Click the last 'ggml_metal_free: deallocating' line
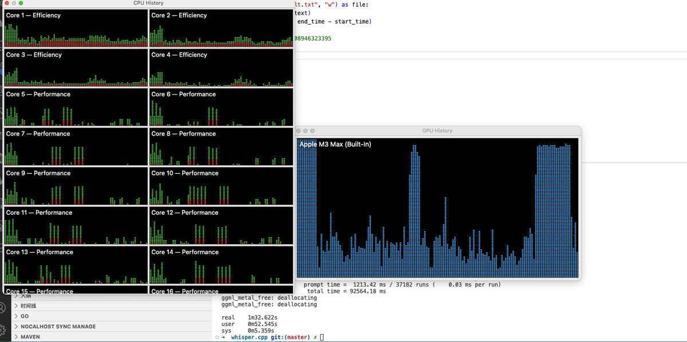Viewport: 687px width, 342px height. coord(269,304)
